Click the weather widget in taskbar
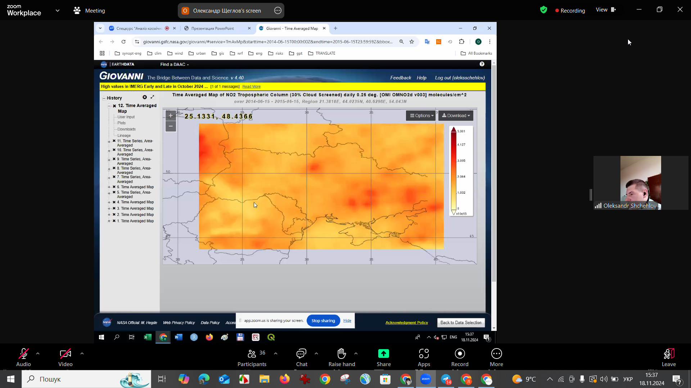The width and height of the screenshot is (691, 388). coord(524,379)
